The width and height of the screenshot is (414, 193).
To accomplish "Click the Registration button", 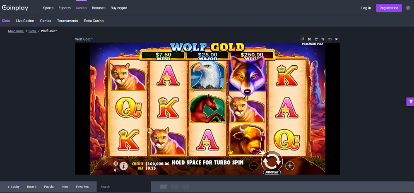I will (x=389, y=8).
